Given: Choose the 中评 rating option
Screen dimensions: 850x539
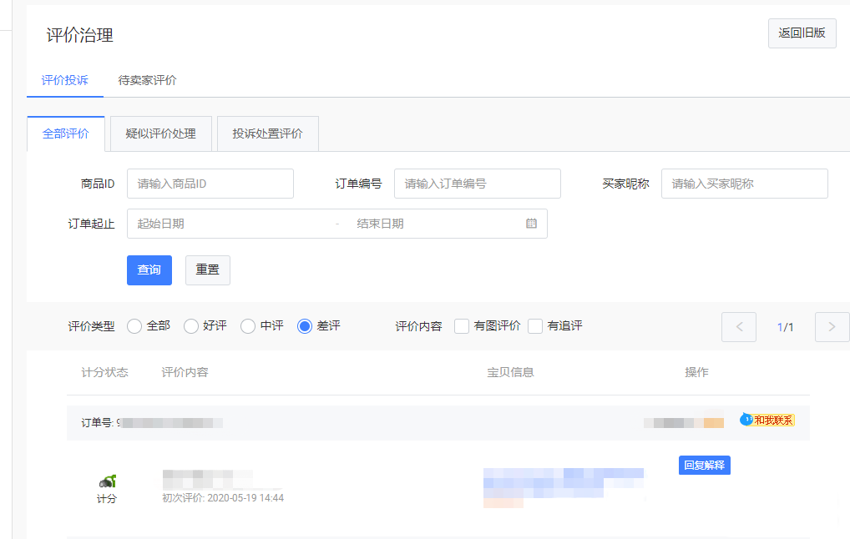Looking at the screenshot, I should click(x=246, y=325).
